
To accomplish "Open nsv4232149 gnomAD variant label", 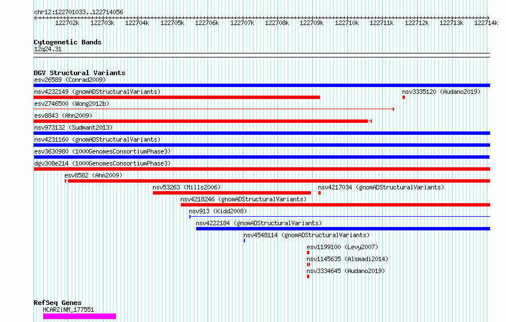I will [97, 92].
